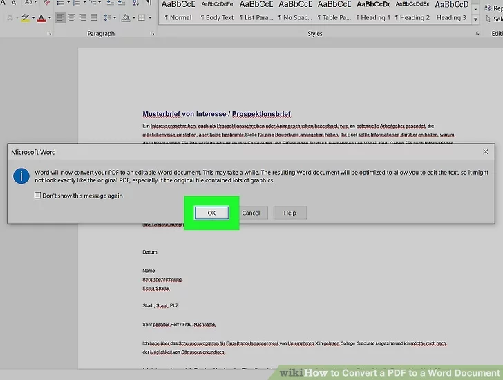Open the shading color dropdown arrow
Screen dimensions: 503x380
click(x=134, y=18)
